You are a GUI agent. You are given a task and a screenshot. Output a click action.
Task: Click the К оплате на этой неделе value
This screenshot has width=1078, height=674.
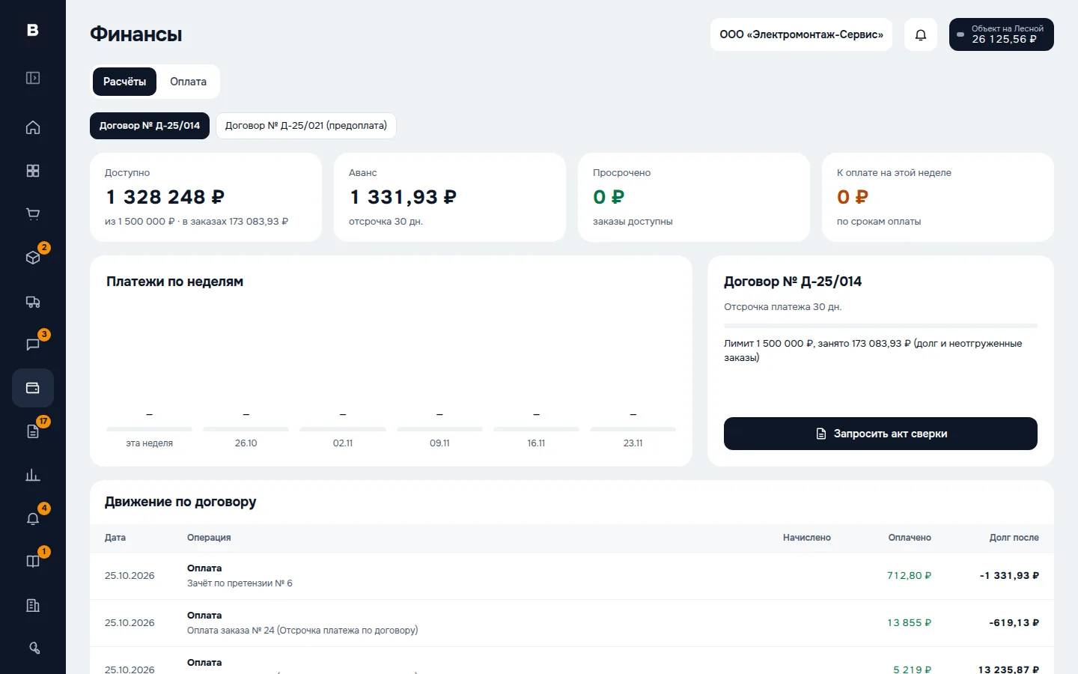pos(853,197)
